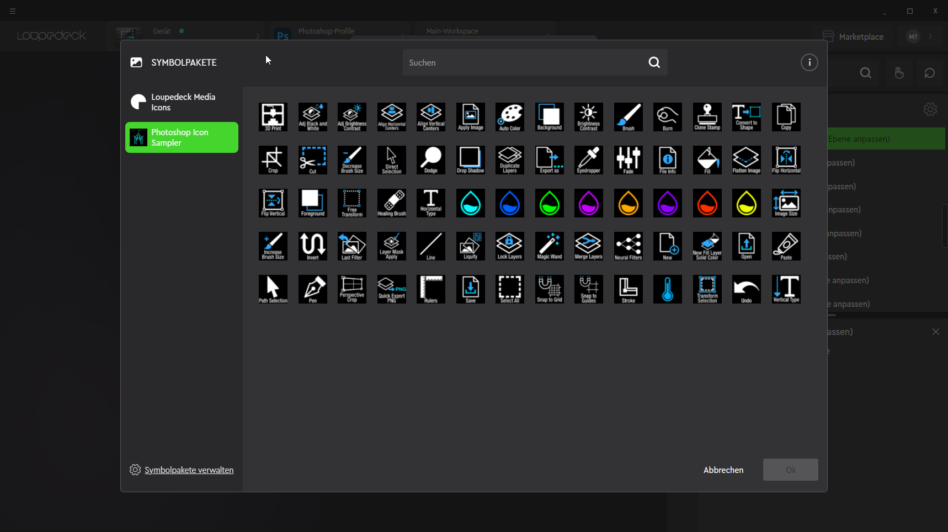
Task: Click the refresh icon in main window
Action: click(x=930, y=73)
